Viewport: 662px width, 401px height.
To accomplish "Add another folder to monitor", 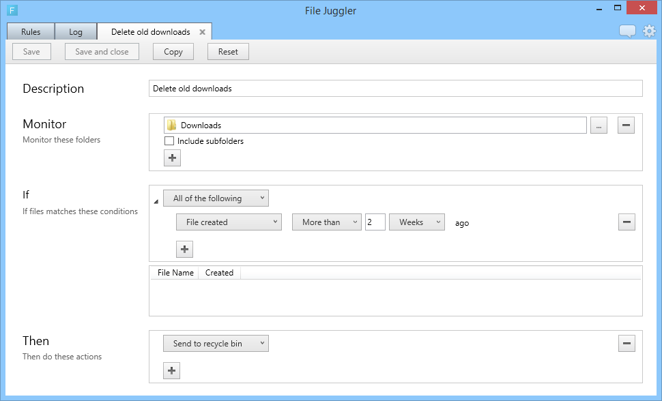I will pyautogui.click(x=172, y=158).
